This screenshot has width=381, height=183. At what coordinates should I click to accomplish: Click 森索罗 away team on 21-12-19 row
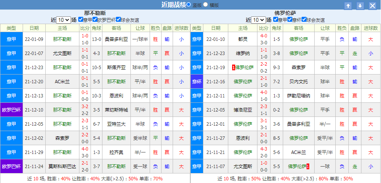(x=299, y=67)
